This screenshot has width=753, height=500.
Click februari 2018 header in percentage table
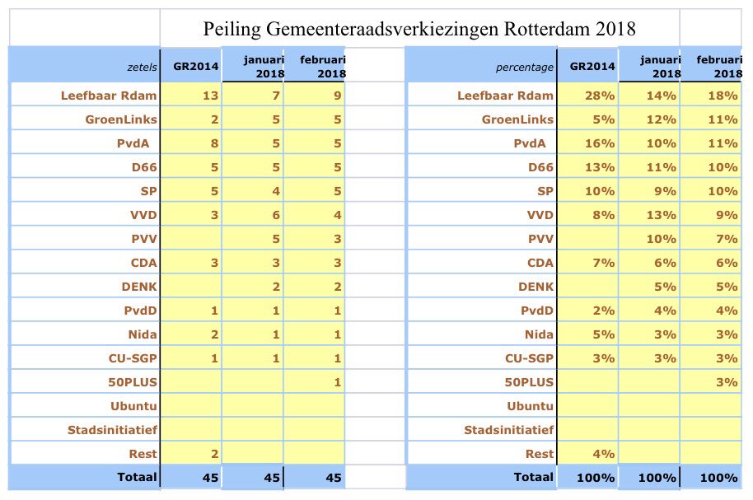[x=717, y=66]
